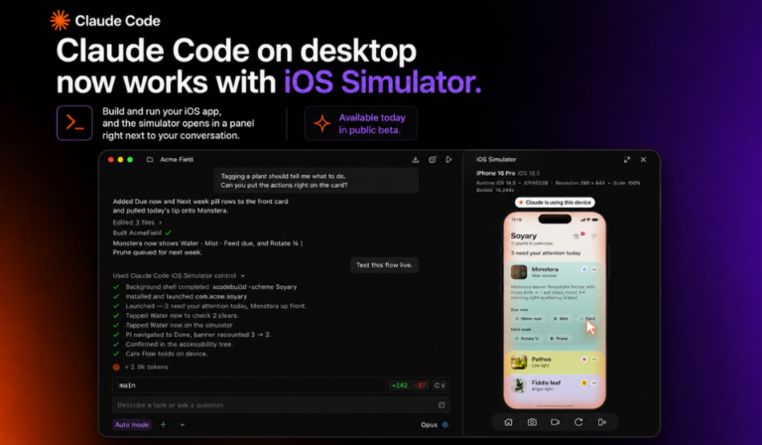762x445 pixels.
Task: Close the iOS Simulator panel
Action: 643,160
